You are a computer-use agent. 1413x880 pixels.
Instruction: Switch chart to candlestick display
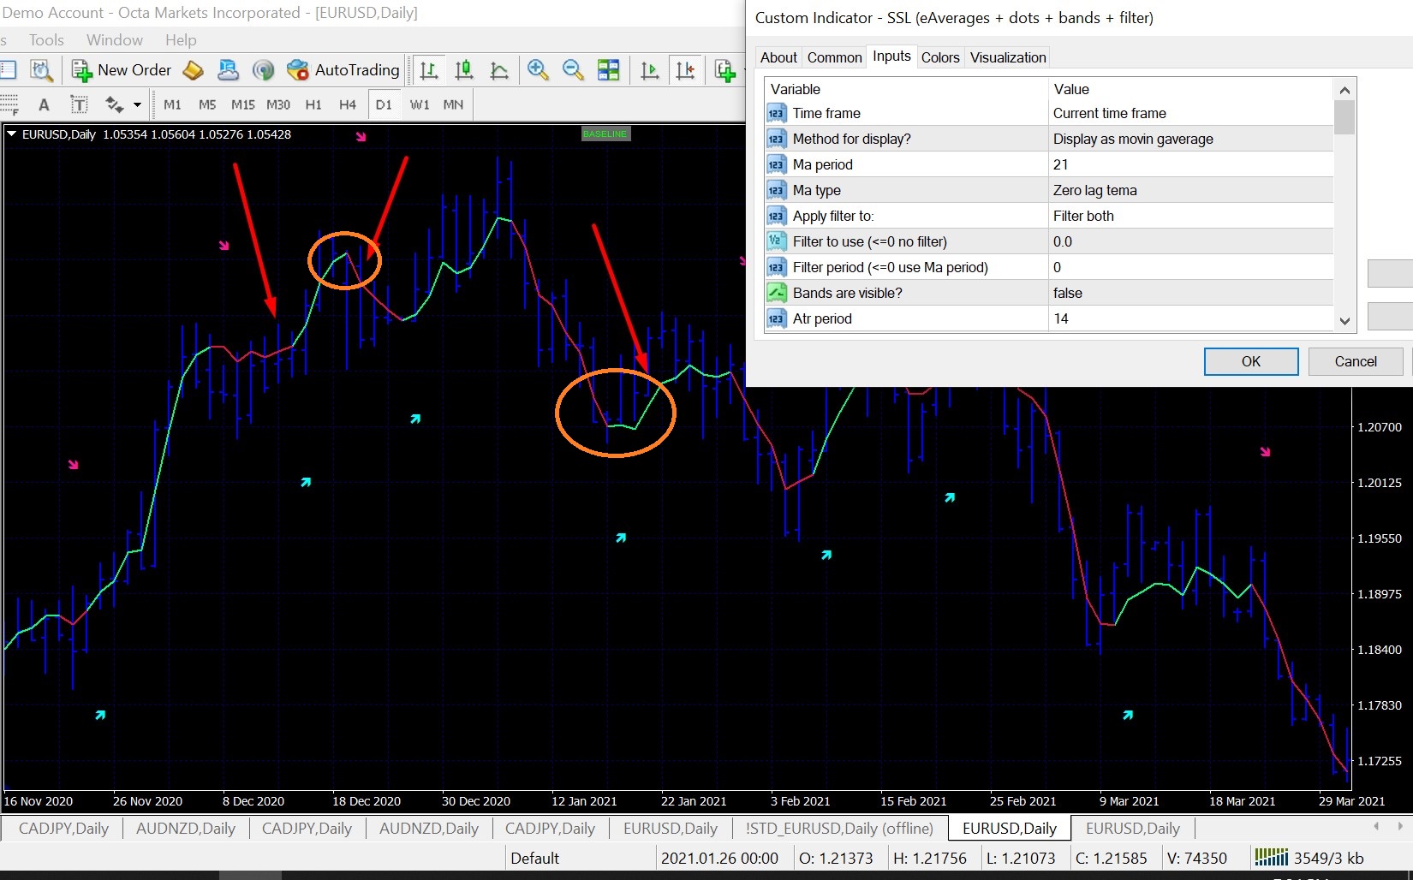464,70
